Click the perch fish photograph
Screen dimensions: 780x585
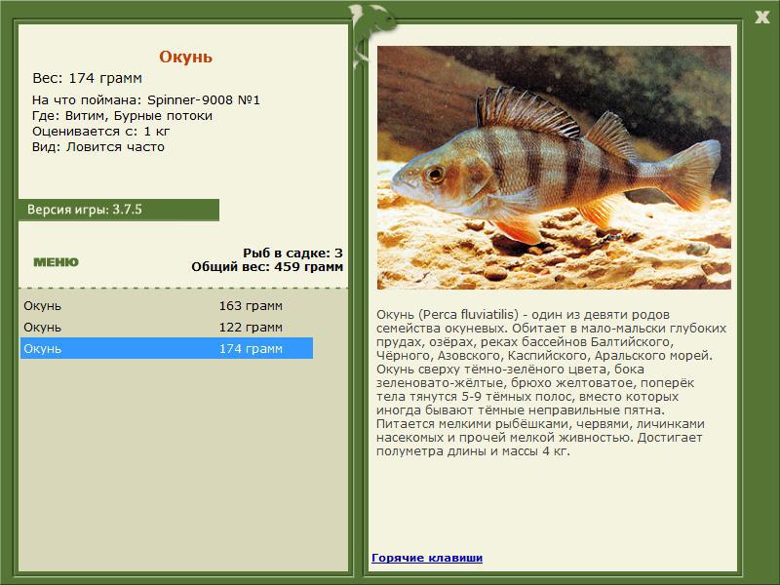[x=554, y=168]
